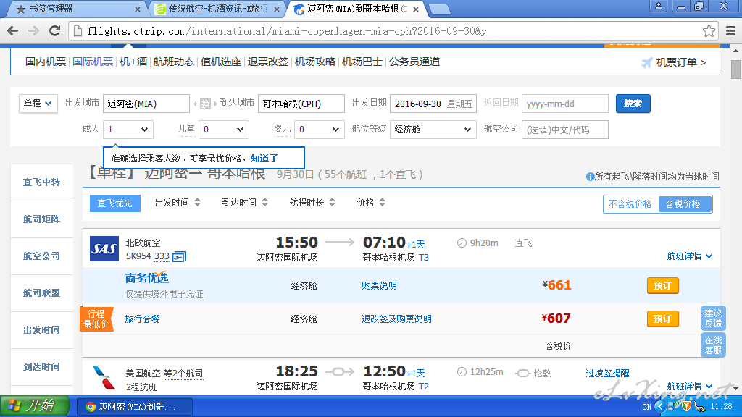Open the Chrome user profile icon
The height and width of the screenshot is (417, 742).
click(658, 6)
